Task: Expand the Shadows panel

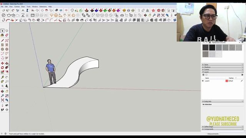Action: pos(223,67)
